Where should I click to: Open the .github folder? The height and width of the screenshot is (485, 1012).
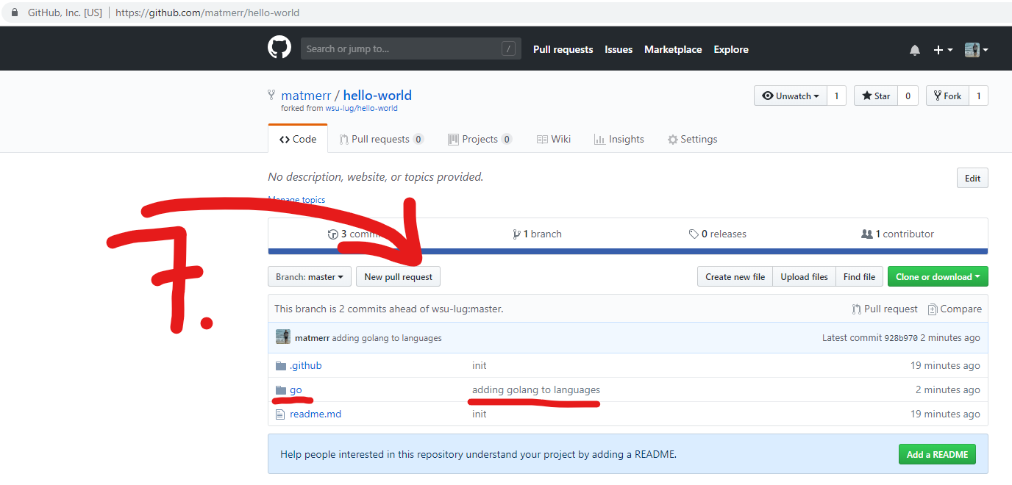coord(305,365)
